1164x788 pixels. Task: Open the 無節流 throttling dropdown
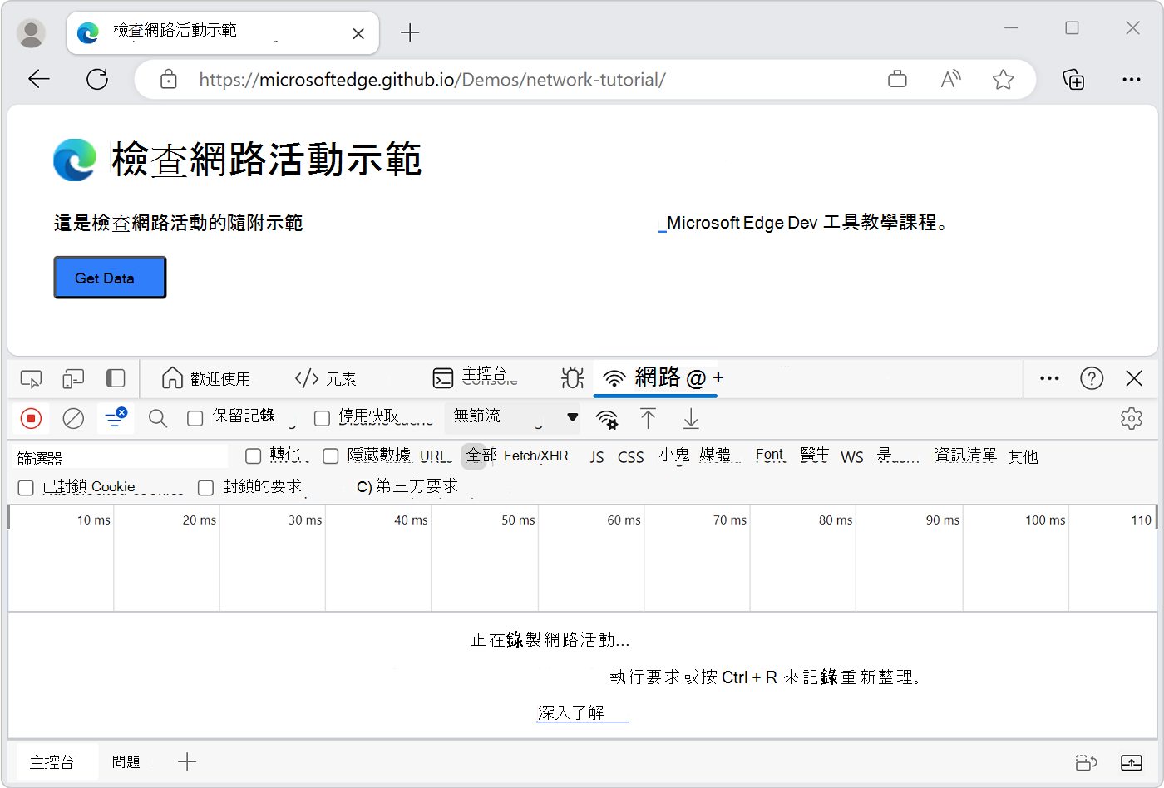[511, 418]
